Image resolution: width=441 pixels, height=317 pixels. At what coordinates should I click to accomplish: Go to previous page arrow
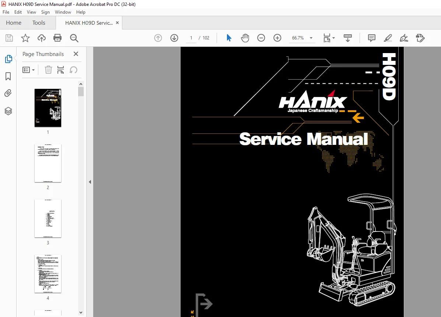pyautogui.click(x=158, y=38)
